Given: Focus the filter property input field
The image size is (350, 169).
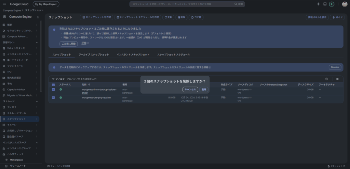Looking at the screenshot, I should [x=81, y=79].
